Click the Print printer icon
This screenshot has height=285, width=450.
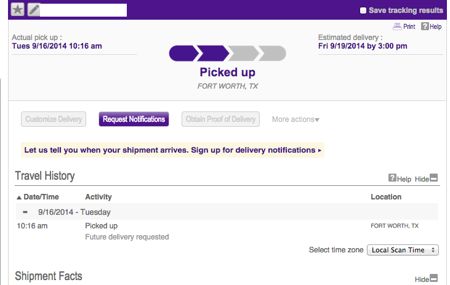pos(397,27)
